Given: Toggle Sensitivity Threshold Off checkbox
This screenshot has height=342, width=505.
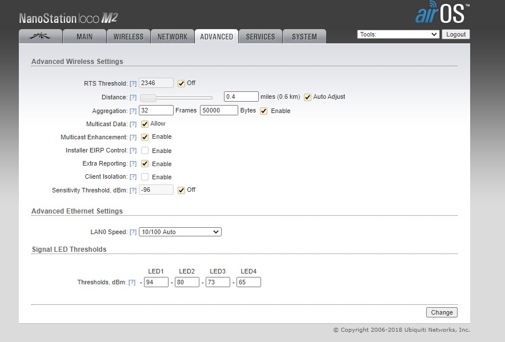Looking at the screenshot, I should (x=181, y=190).
